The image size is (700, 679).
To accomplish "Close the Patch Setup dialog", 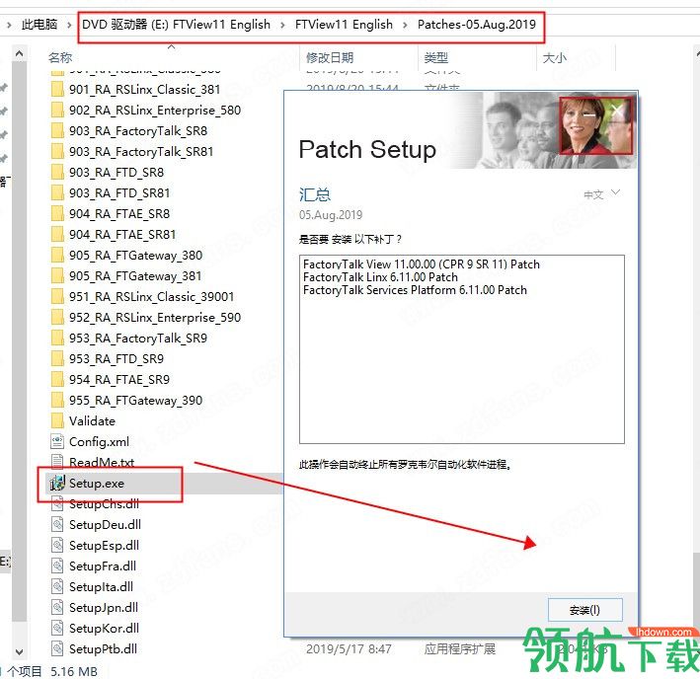I will (x=617, y=111).
